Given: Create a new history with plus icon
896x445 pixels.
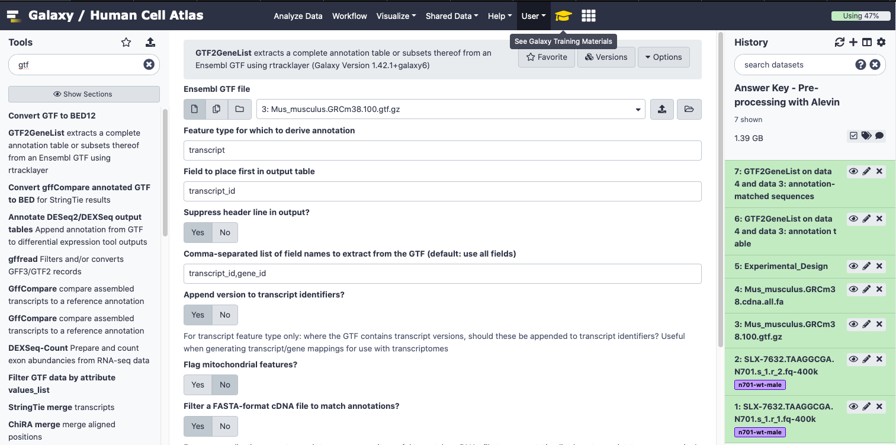Looking at the screenshot, I should tap(853, 42).
